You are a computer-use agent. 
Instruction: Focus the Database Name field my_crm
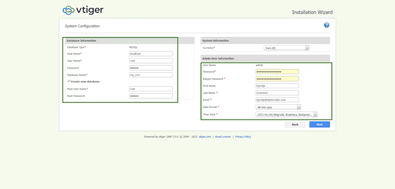pyautogui.click(x=151, y=75)
